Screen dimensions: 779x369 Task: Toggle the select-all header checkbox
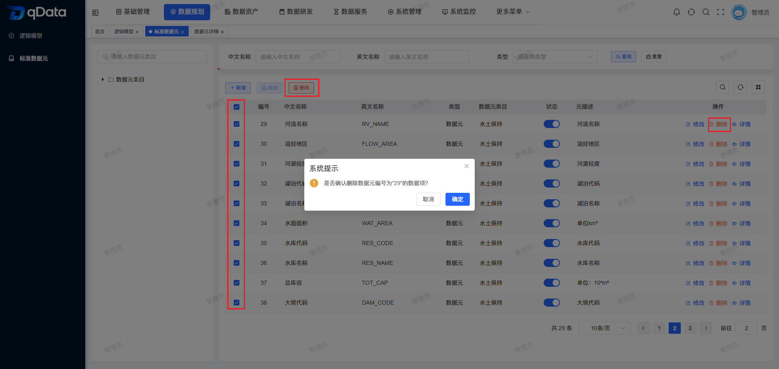237,107
